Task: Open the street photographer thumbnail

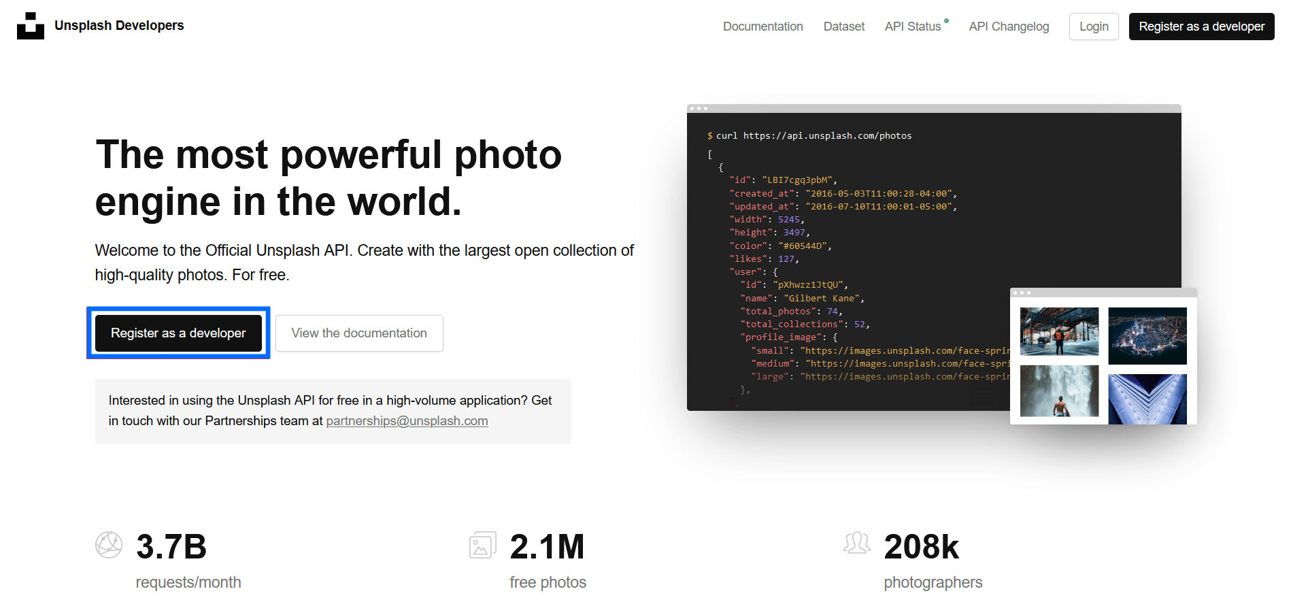Action: click(1059, 331)
